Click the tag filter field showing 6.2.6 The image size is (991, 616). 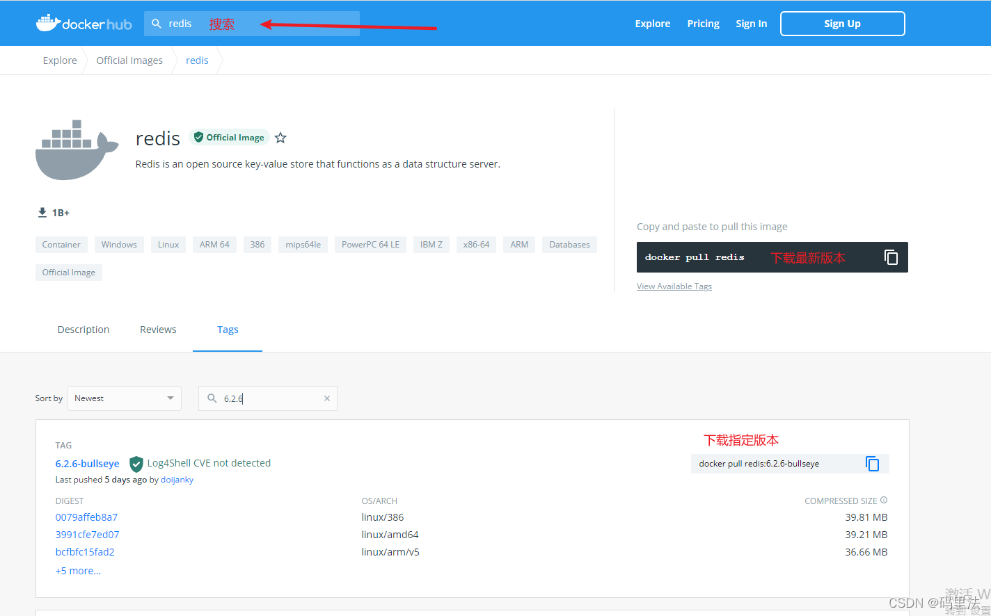[268, 398]
